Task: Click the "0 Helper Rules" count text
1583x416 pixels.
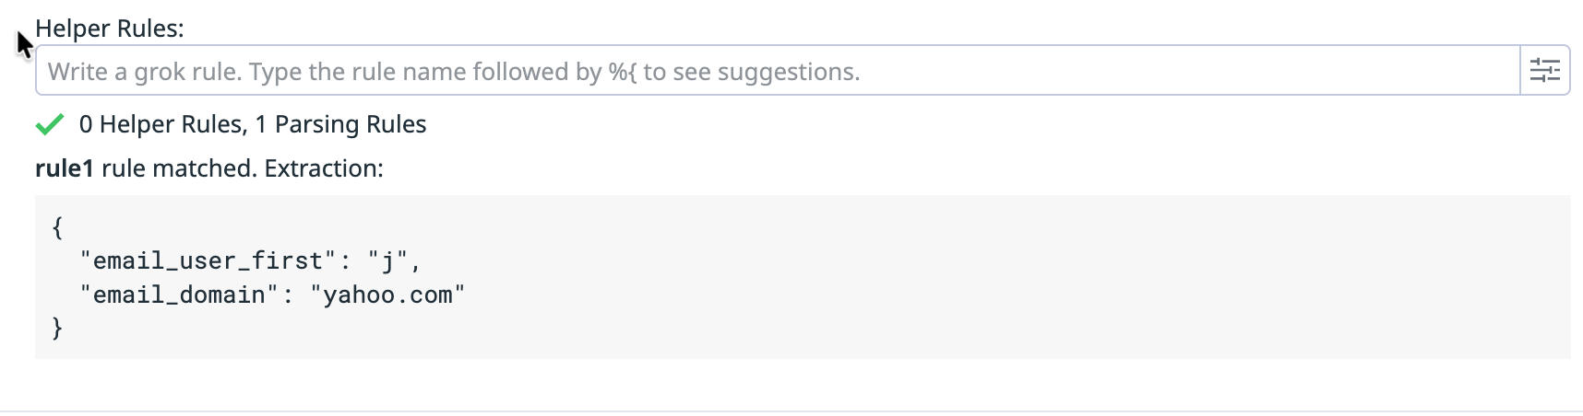Action: coord(161,124)
